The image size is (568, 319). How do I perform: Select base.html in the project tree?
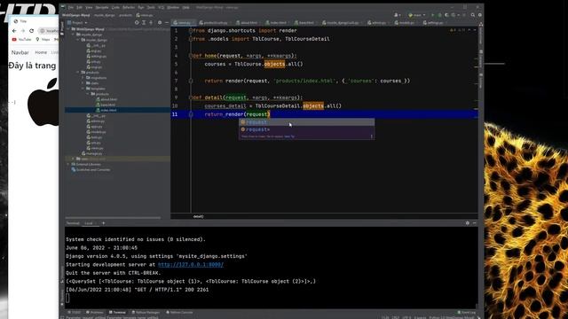(107, 105)
